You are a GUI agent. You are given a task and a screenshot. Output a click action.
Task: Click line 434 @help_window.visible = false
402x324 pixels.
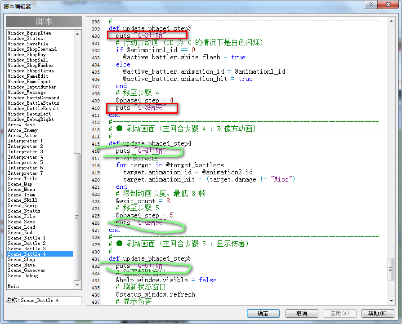[x=166, y=280]
